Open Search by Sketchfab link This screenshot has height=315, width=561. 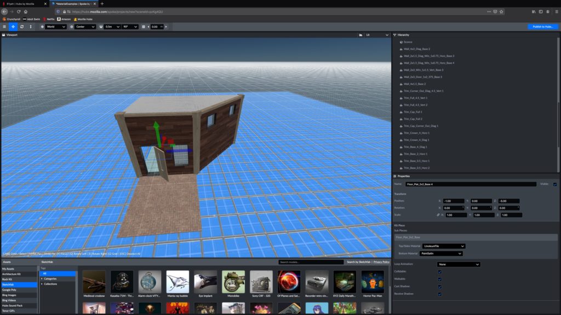click(358, 262)
